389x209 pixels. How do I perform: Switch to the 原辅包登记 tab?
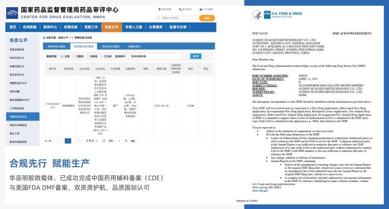coord(135,47)
